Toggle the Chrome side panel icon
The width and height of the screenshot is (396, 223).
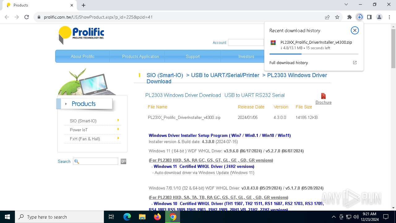(369, 17)
